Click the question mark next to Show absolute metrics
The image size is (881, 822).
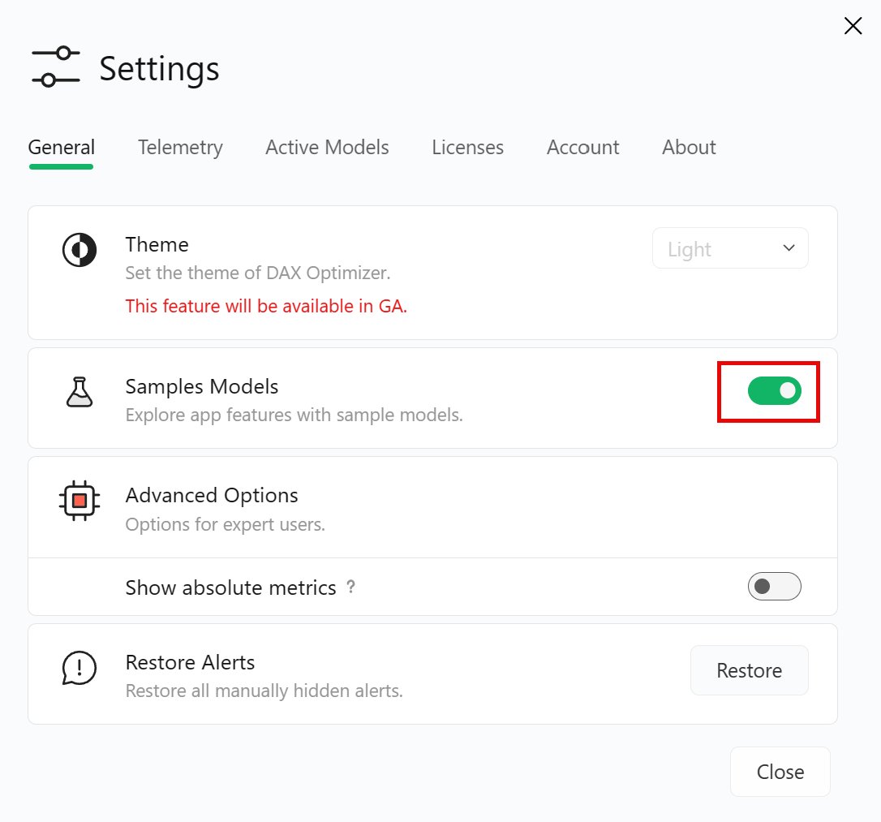(x=350, y=587)
